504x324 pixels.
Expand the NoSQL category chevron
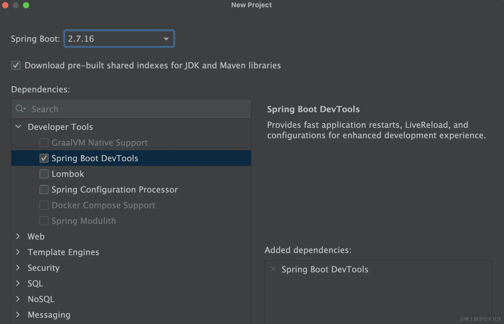click(x=18, y=299)
